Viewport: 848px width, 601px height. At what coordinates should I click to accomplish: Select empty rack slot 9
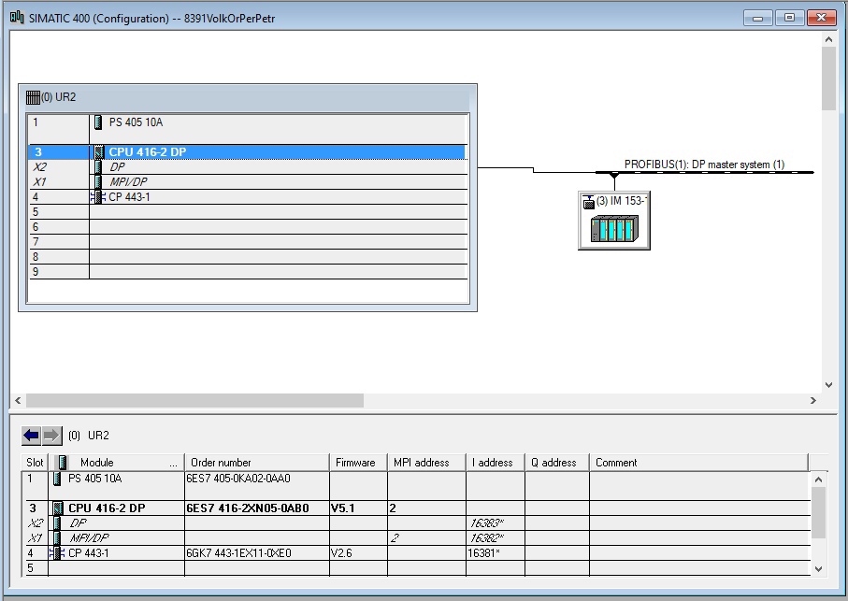[247, 272]
